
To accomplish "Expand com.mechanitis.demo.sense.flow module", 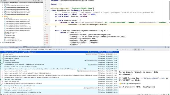I will pos(3,8).
